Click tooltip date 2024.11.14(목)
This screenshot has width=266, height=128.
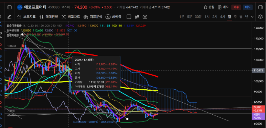click(84, 60)
